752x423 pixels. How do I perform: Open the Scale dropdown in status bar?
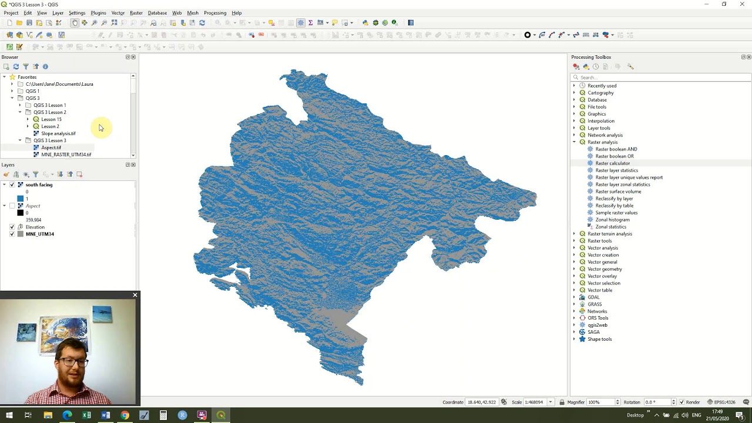point(550,402)
